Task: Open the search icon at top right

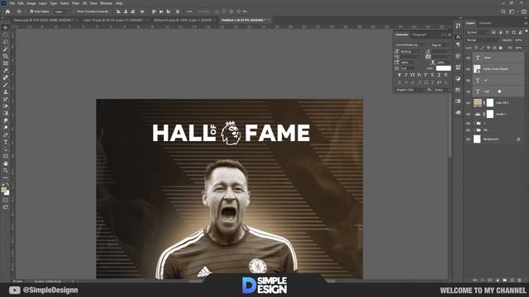Action: pos(503,12)
